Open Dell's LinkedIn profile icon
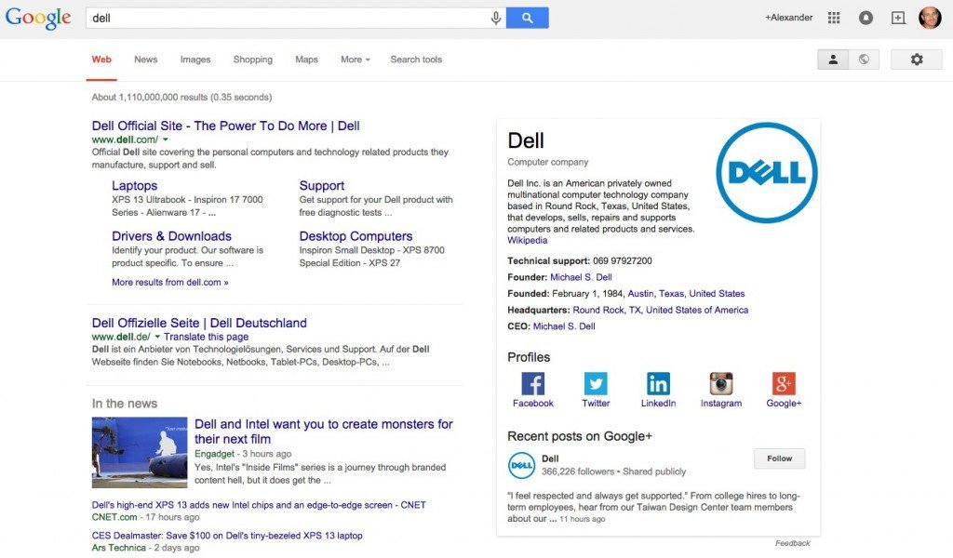953x558 pixels. [x=658, y=384]
